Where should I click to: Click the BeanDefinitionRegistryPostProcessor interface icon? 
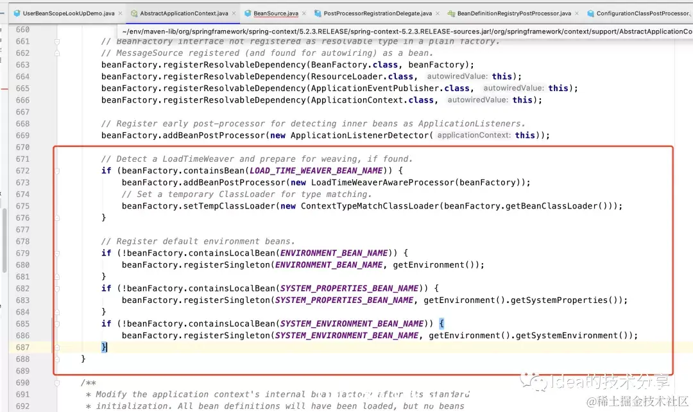point(451,13)
